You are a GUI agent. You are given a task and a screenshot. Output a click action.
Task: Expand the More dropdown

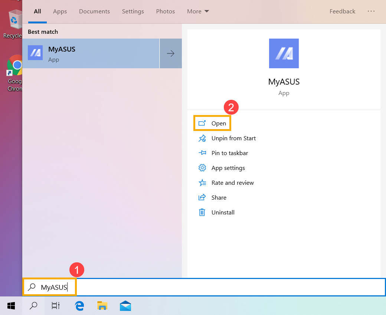[x=198, y=12]
